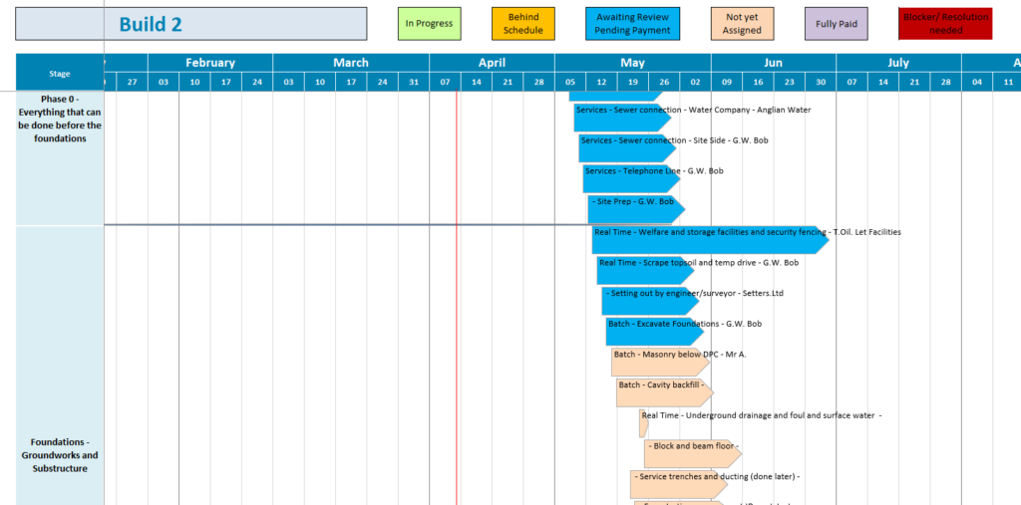Click the February month header

click(x=209, y=63)
